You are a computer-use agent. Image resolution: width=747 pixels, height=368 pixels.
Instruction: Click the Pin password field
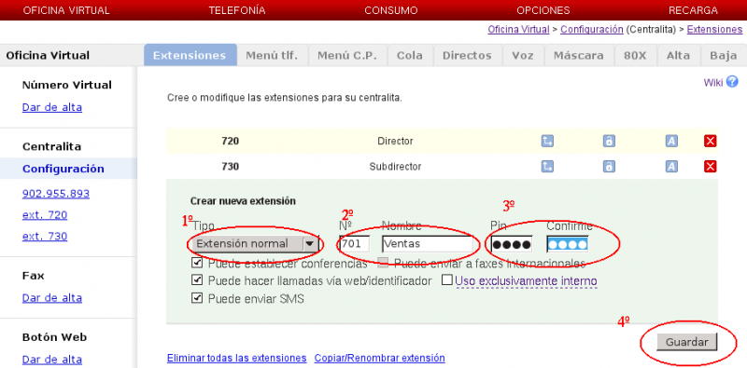click(512, 244)
